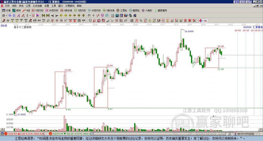The width and height of the screenshot is (263, 141).
Task: Jump to last bar with skip-forward icon
Action: 48,16
